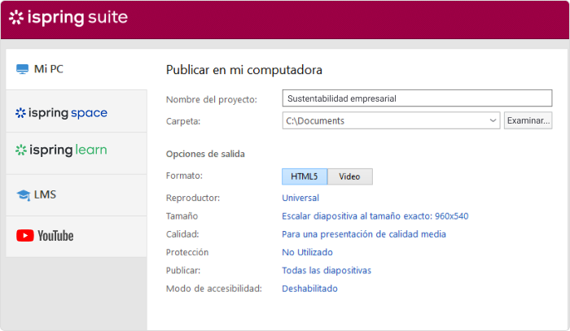The width and height of the screenshot is (570, 331).
Task: Select the YouTube publishing tab
Action: point(77,237)
